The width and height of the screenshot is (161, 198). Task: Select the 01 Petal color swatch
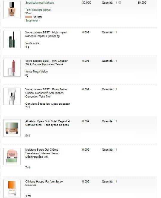(x=29, y=17)
